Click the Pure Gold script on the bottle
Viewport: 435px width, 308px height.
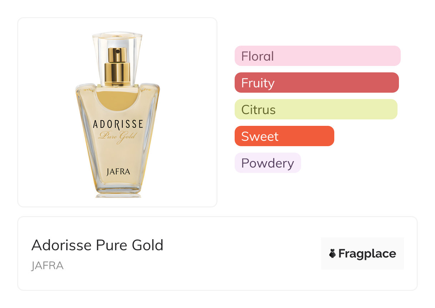(x=118, y=136)
